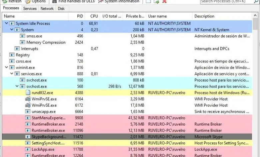
Task: Click the Interrupts and DPCs description
Action: click(212, 49)
